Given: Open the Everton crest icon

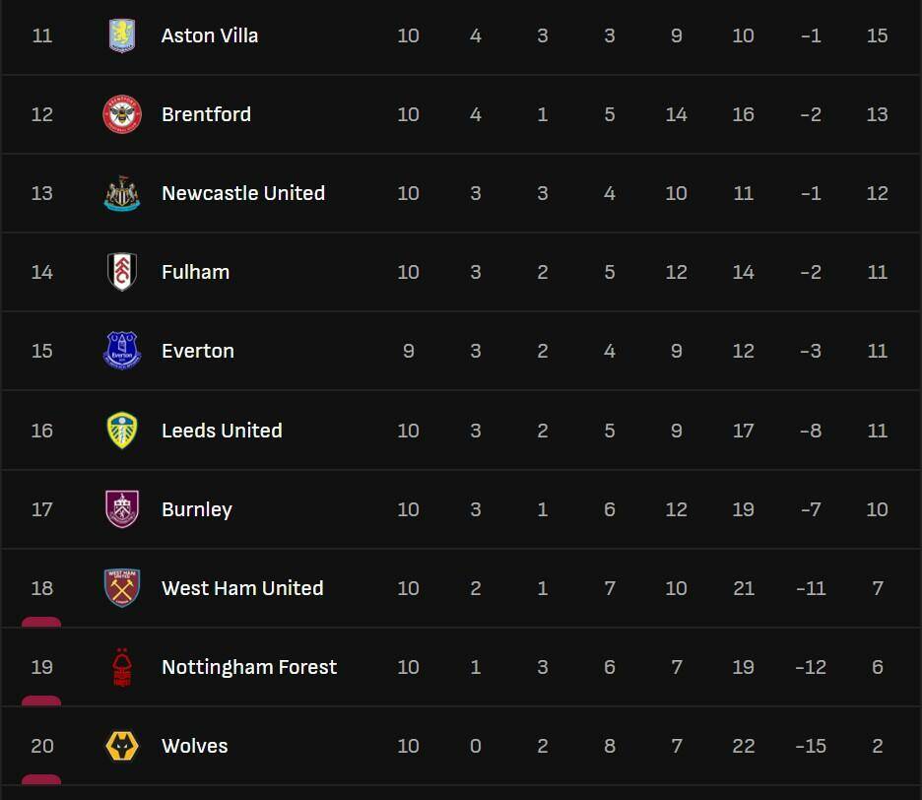Looking at the screenshot, I should pyautogui.click(x=122, y=351).
